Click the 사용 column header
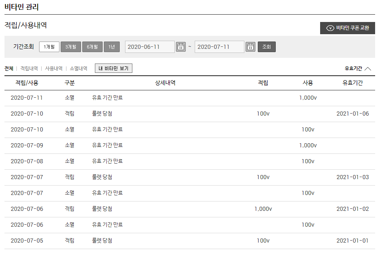The width and height of the screenshot is (380, 254). click(308, 83)
